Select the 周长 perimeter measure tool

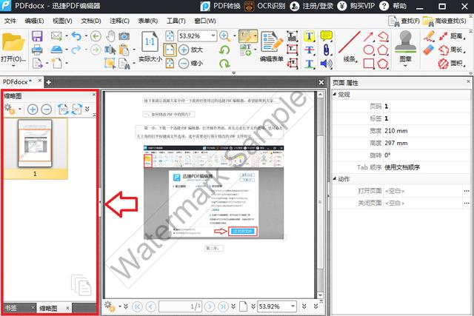point(452,50)
